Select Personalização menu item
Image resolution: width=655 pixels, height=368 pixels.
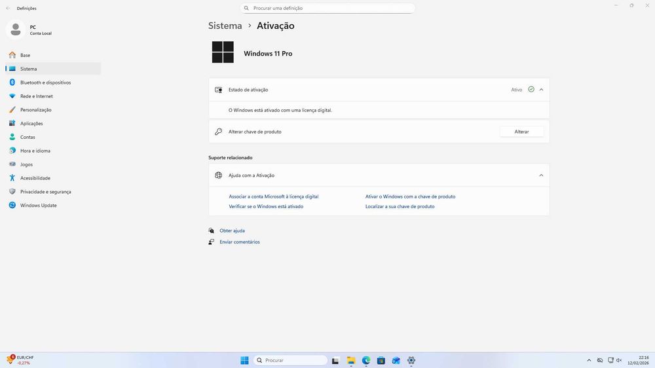[x=53, y=109]
